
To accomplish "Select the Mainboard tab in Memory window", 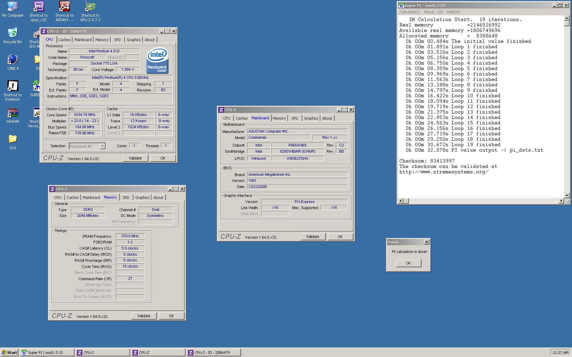I will [91, 198].
